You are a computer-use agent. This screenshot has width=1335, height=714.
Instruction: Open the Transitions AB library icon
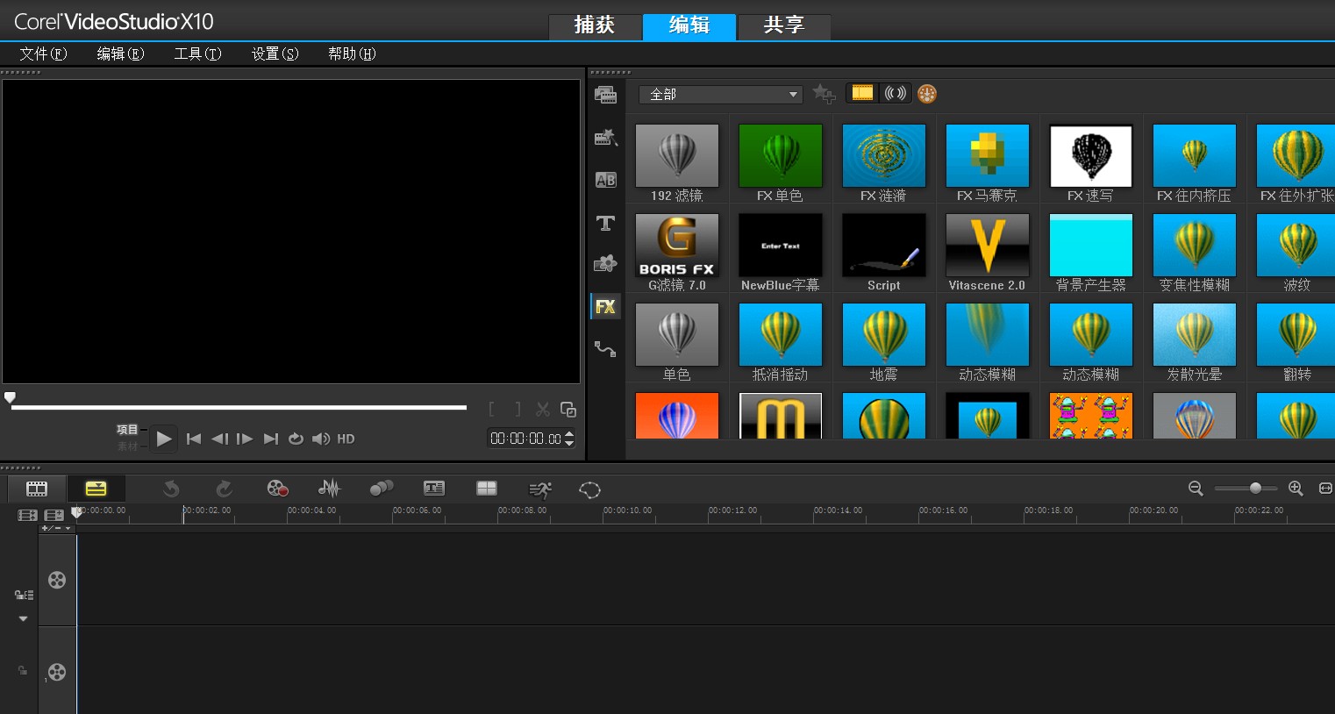pos(605,180)
